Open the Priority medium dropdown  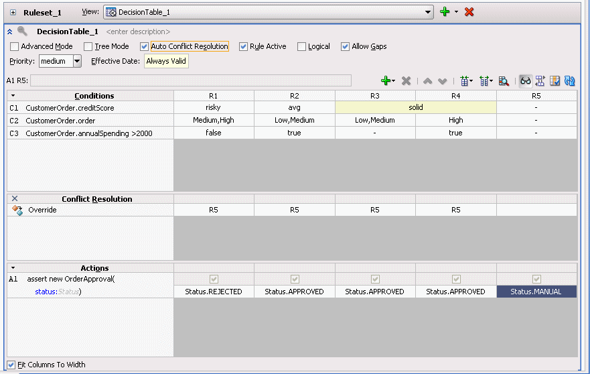click(x=77, y=61)
